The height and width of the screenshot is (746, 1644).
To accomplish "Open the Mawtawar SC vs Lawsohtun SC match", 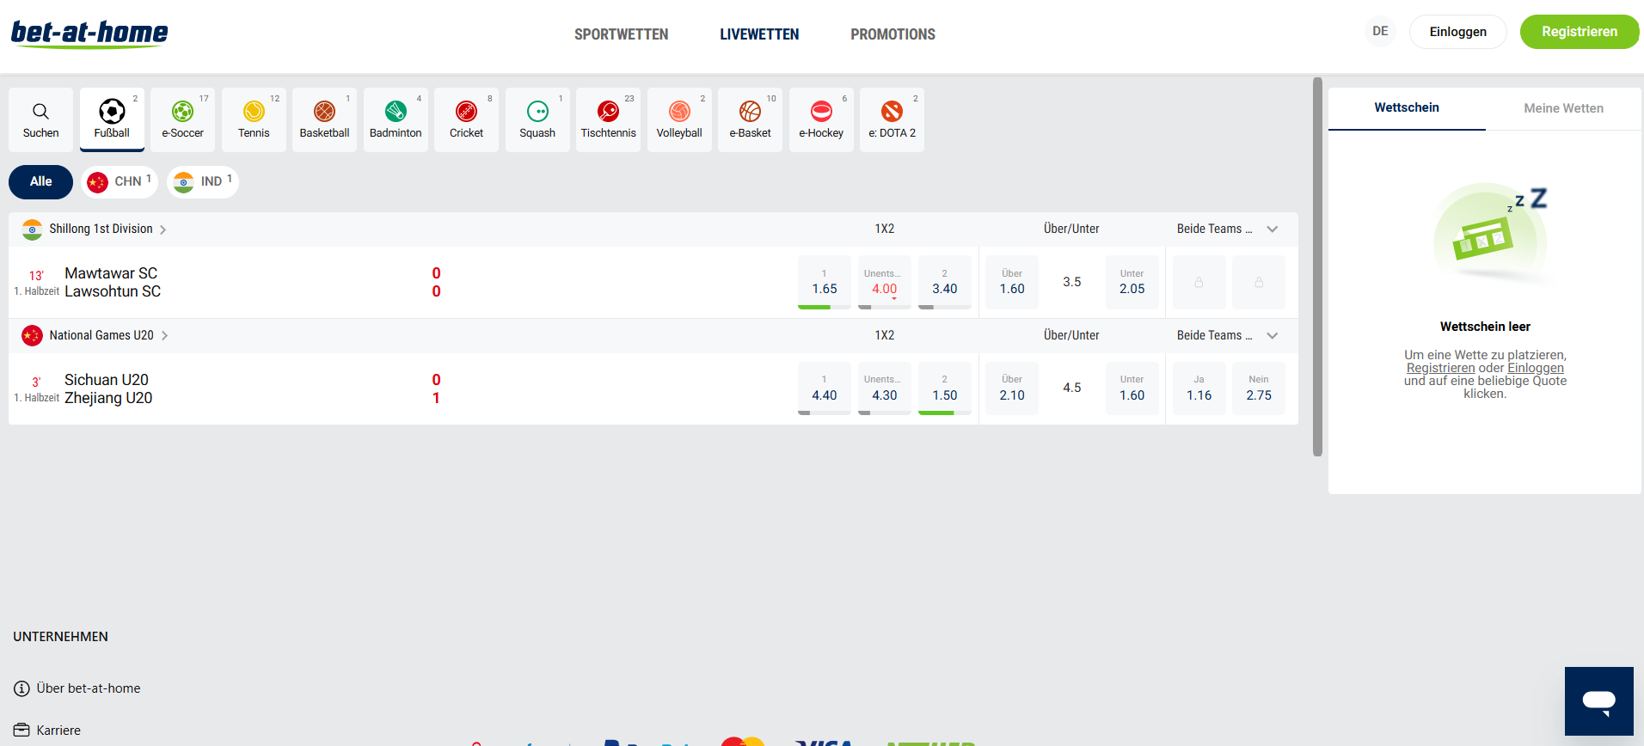I will coord(113,282).
